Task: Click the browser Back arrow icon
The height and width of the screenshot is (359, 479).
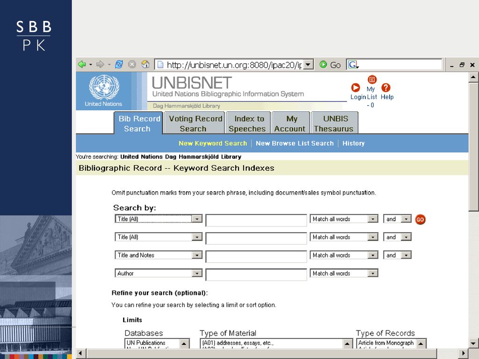Action: 82,65
